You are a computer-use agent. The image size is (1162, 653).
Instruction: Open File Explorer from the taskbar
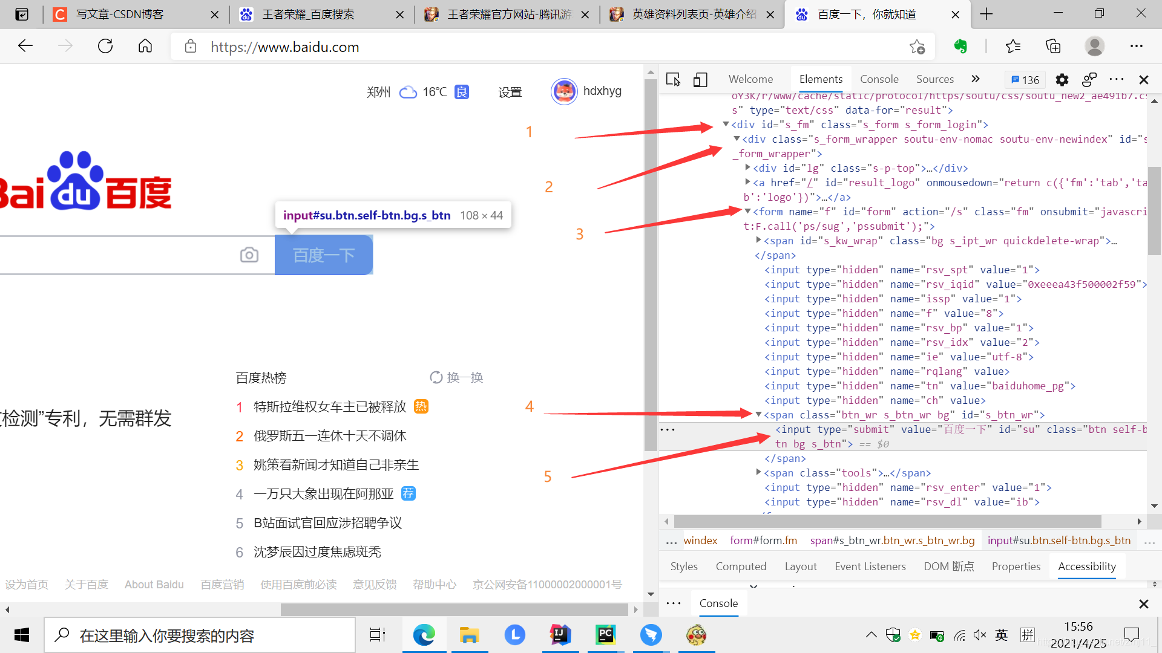tap(469, 635)
